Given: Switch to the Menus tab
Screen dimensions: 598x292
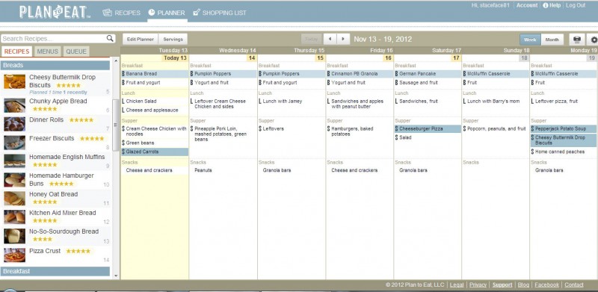Looking at the screenshot, I should pyautogui.click(x=48, y=52).
